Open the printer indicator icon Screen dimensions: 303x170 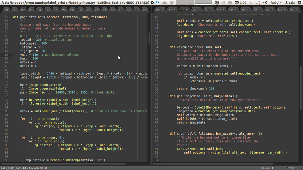click(223, 3)
